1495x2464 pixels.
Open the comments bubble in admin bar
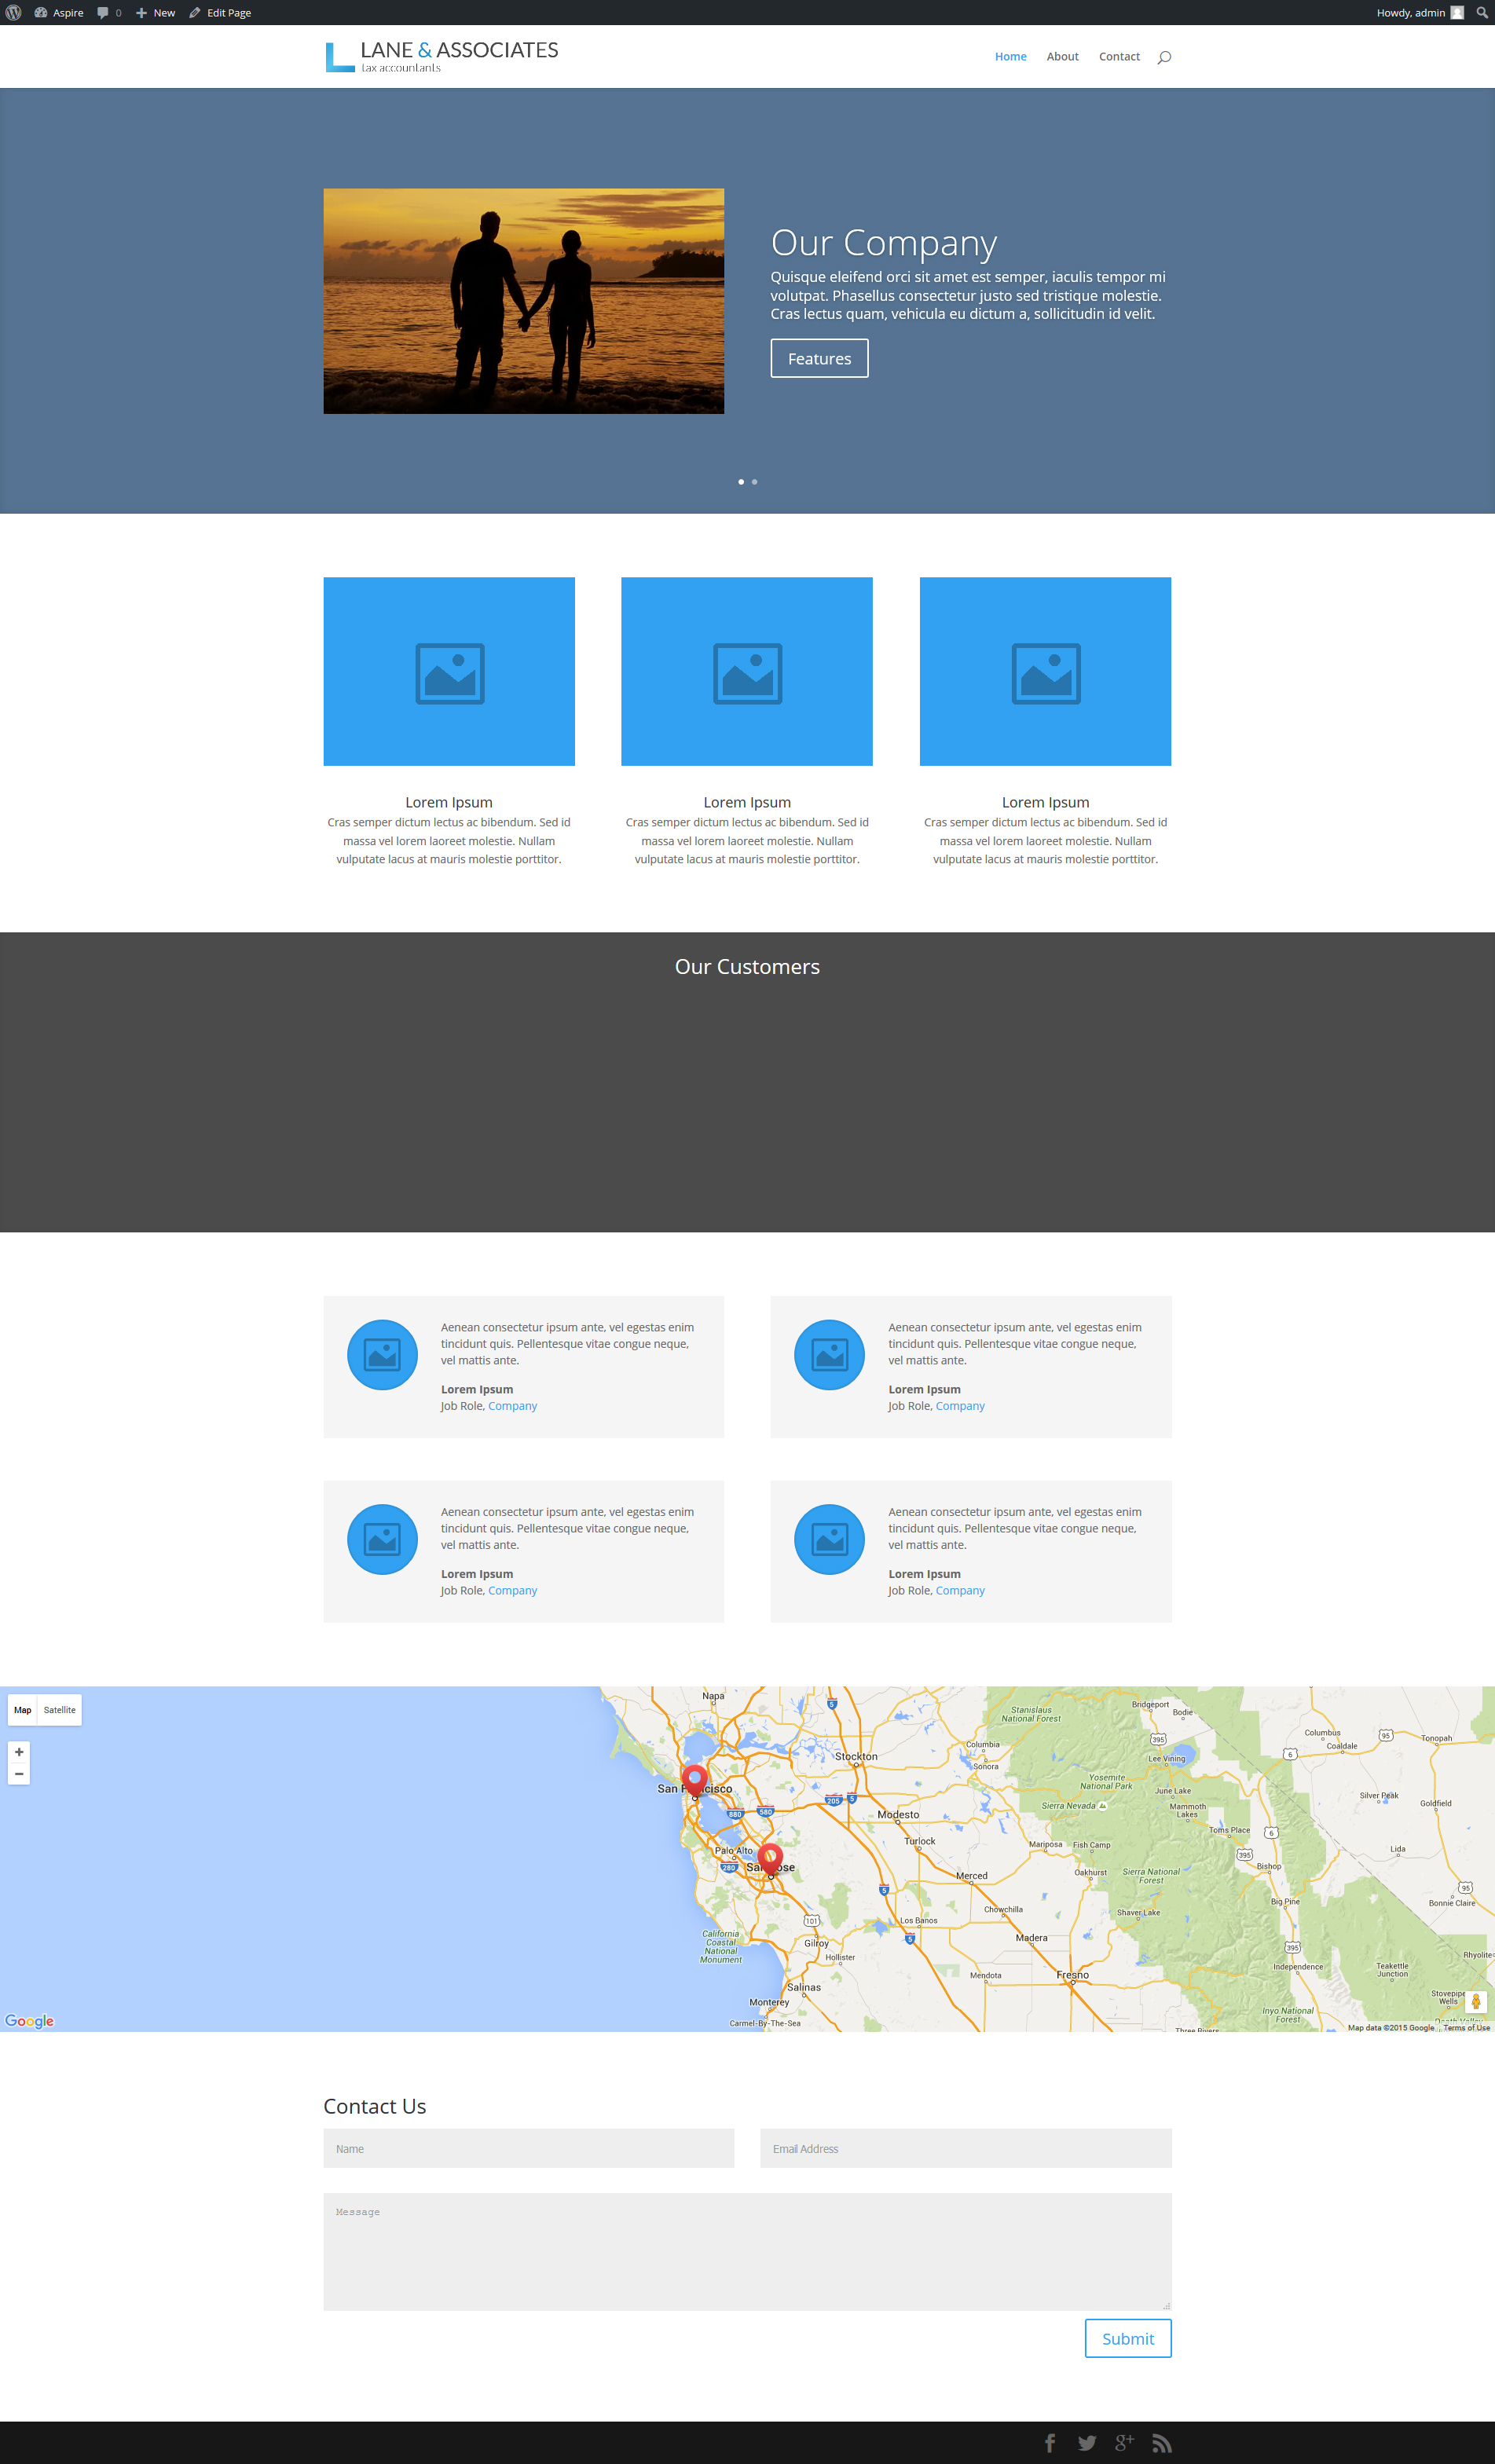tap(109, 13)
